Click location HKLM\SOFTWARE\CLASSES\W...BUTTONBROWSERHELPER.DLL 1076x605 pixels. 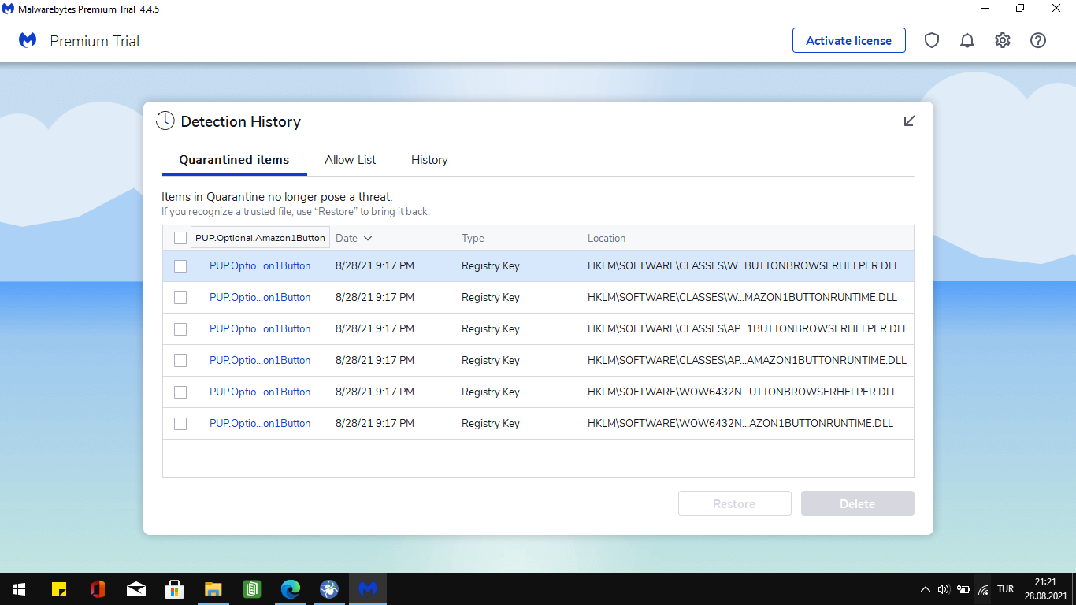pyautogui.click(x=744, y=266)
